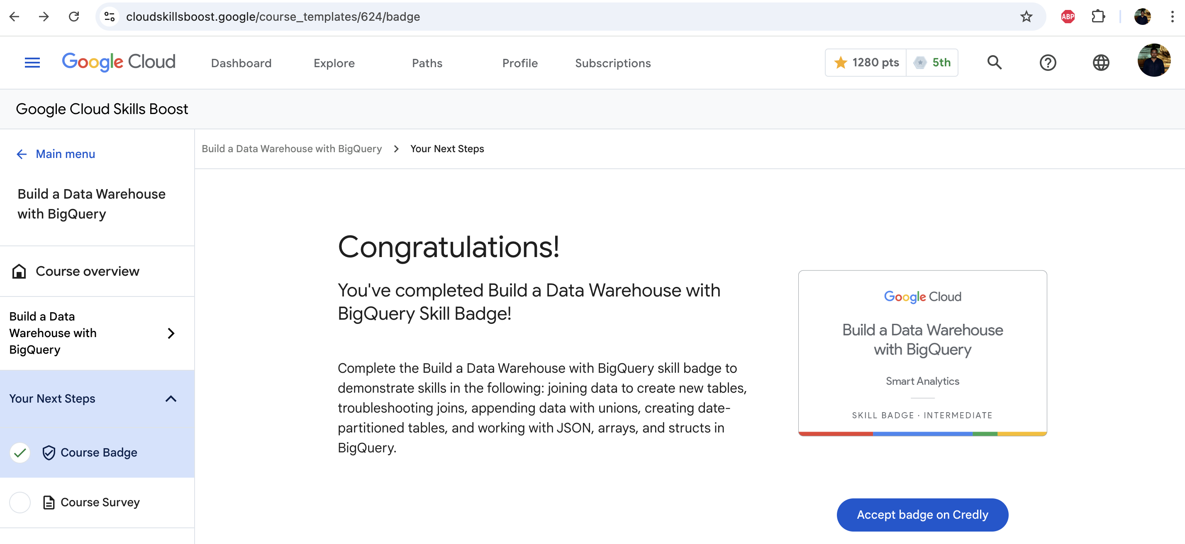Open the language globe icon
Screen dimensions: 1185x544
[x=1101, y=63]
